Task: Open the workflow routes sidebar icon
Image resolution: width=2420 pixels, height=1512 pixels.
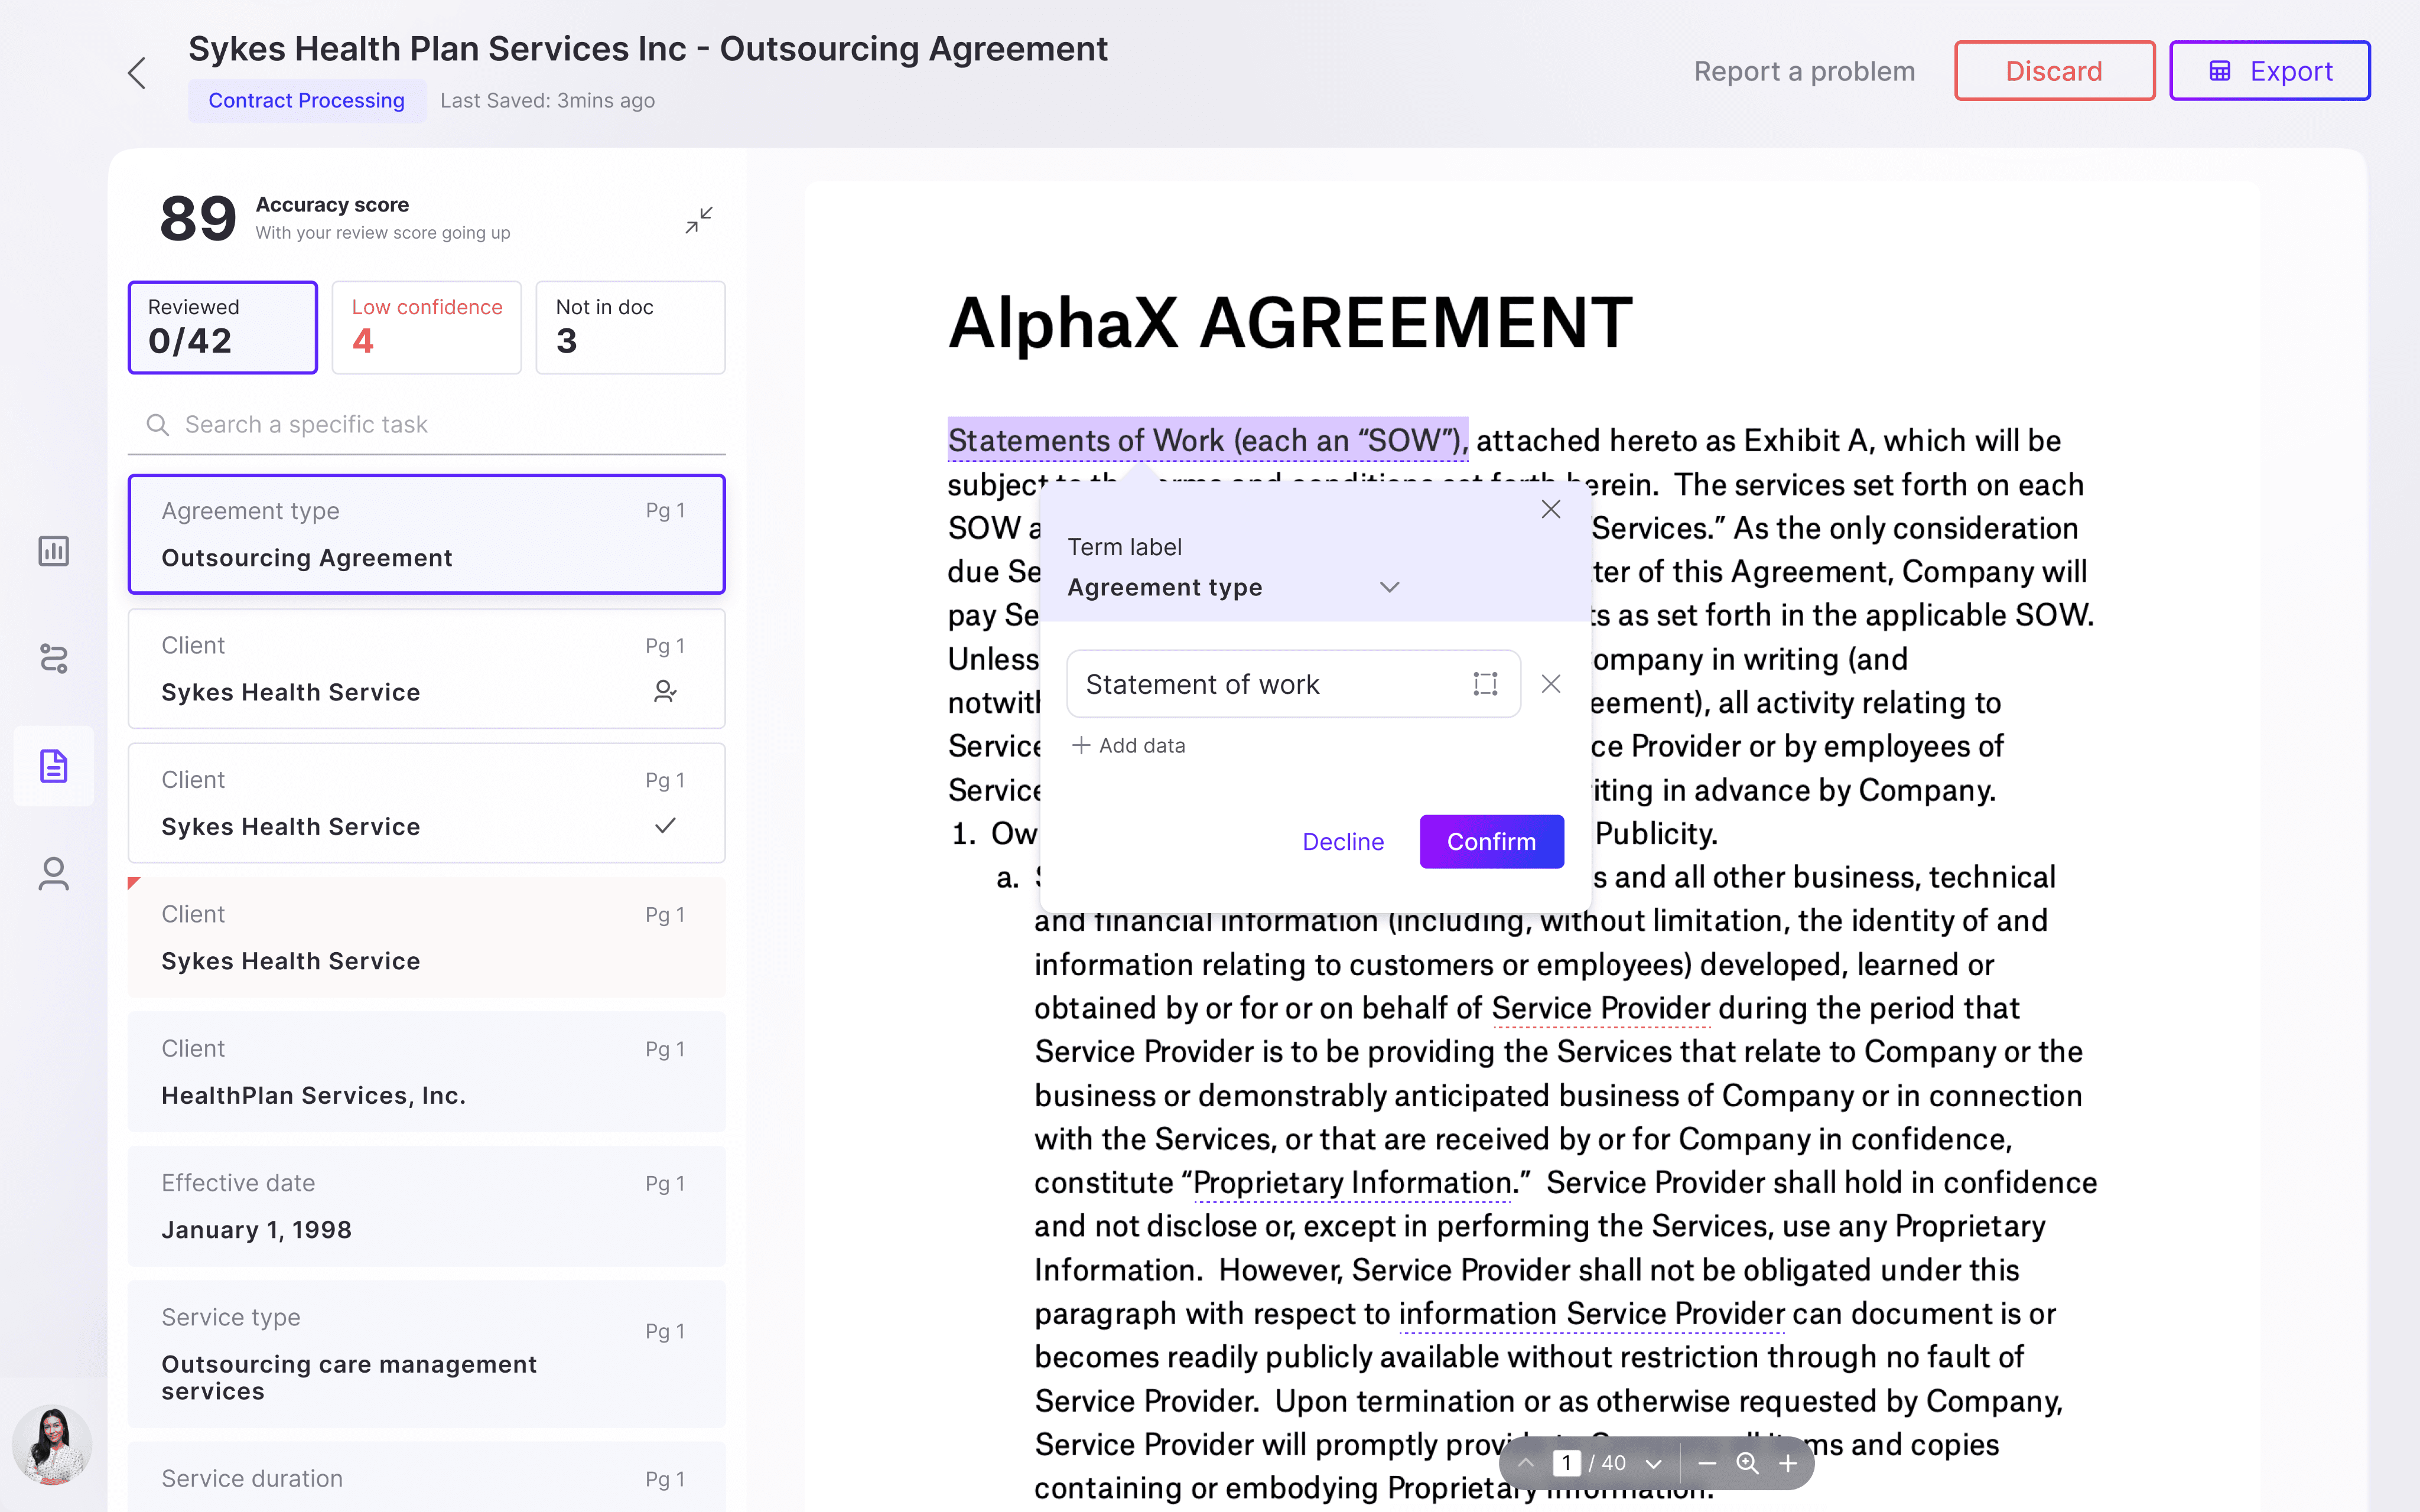Action: 54,658
